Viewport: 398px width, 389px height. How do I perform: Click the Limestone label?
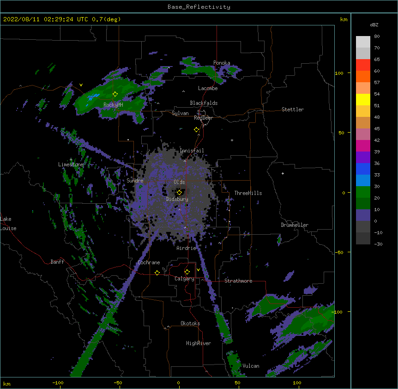pyautogui.click(x=71, y=164)
